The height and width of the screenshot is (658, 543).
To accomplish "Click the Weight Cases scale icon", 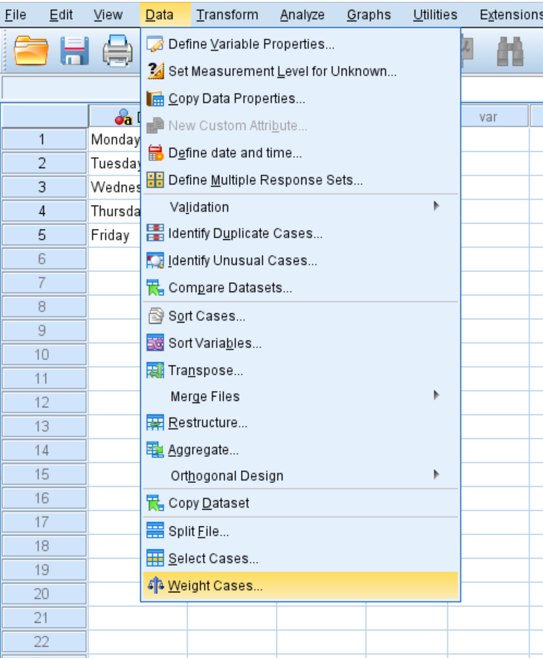I will pos(155,585).
